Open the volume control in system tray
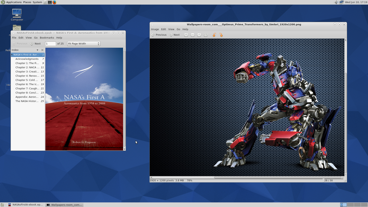Screen dimensions: 368x207 point(336,2)
